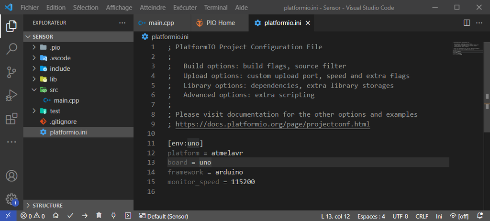The image size is (490, 221).
Task: Open Source Control view
Action: click(11, 72)
